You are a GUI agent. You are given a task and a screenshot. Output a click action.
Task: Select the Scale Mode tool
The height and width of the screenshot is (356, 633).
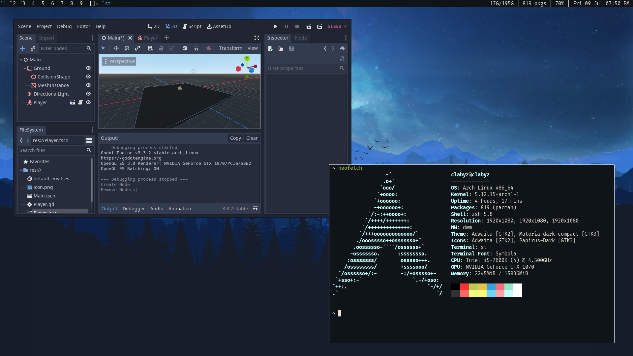pos(137,48)
